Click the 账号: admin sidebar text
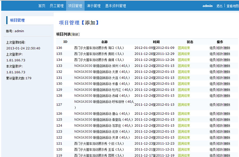The image size is (239, 157). 15,31
